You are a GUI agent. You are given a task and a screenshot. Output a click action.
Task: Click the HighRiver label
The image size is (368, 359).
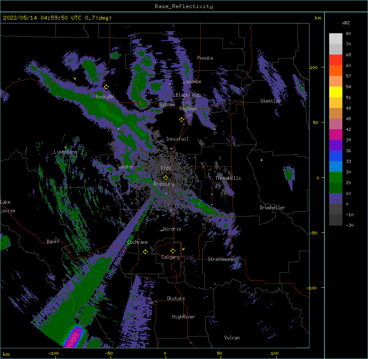click(x=184, y=317)
